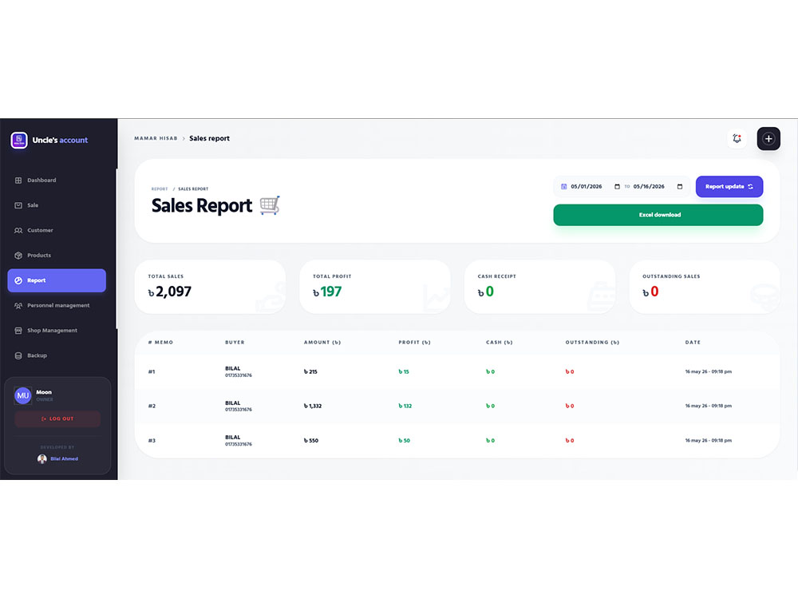Click the REPORT breadcrumb above title
Viewport: 798px width, 599px height.
click(x=160, y=189)
